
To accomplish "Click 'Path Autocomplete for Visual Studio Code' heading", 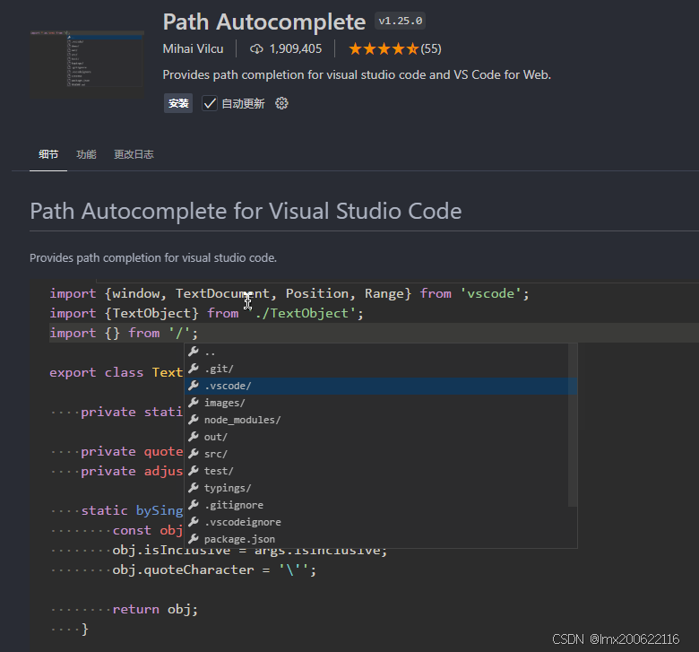I will (x=246, y=211).
